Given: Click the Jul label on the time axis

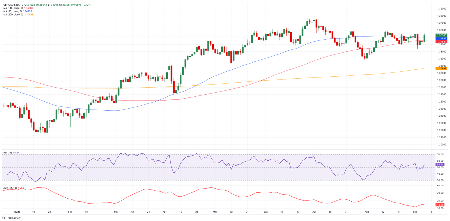Looking at the screenshot, I should click(314, 212).
